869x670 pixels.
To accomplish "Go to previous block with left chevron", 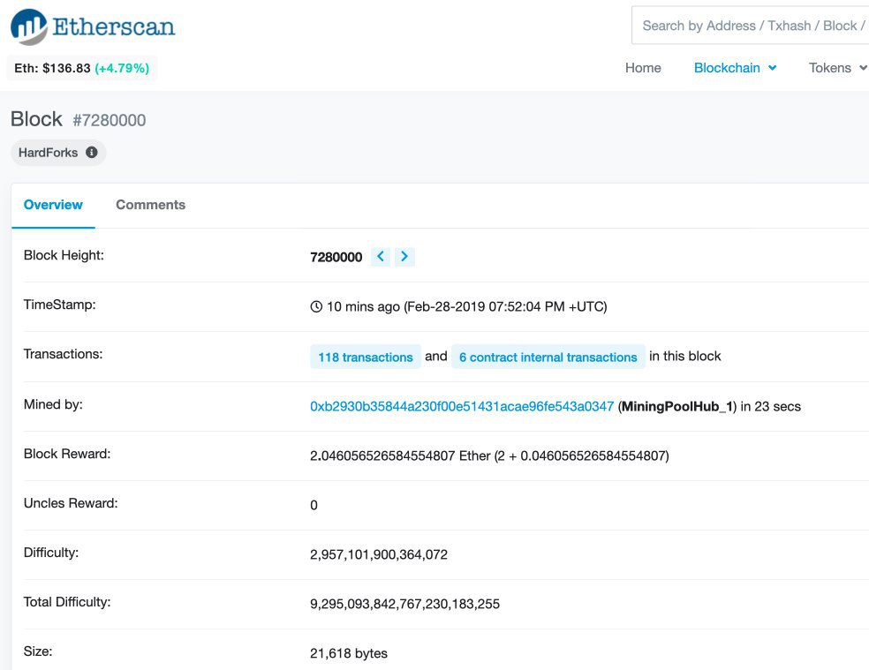I will click(x=381, y=257).
